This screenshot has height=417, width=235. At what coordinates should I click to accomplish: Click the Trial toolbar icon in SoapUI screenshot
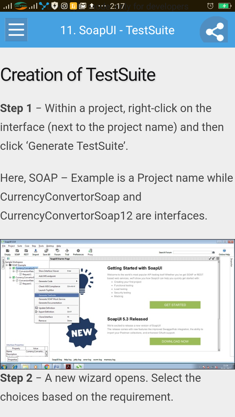67,252
